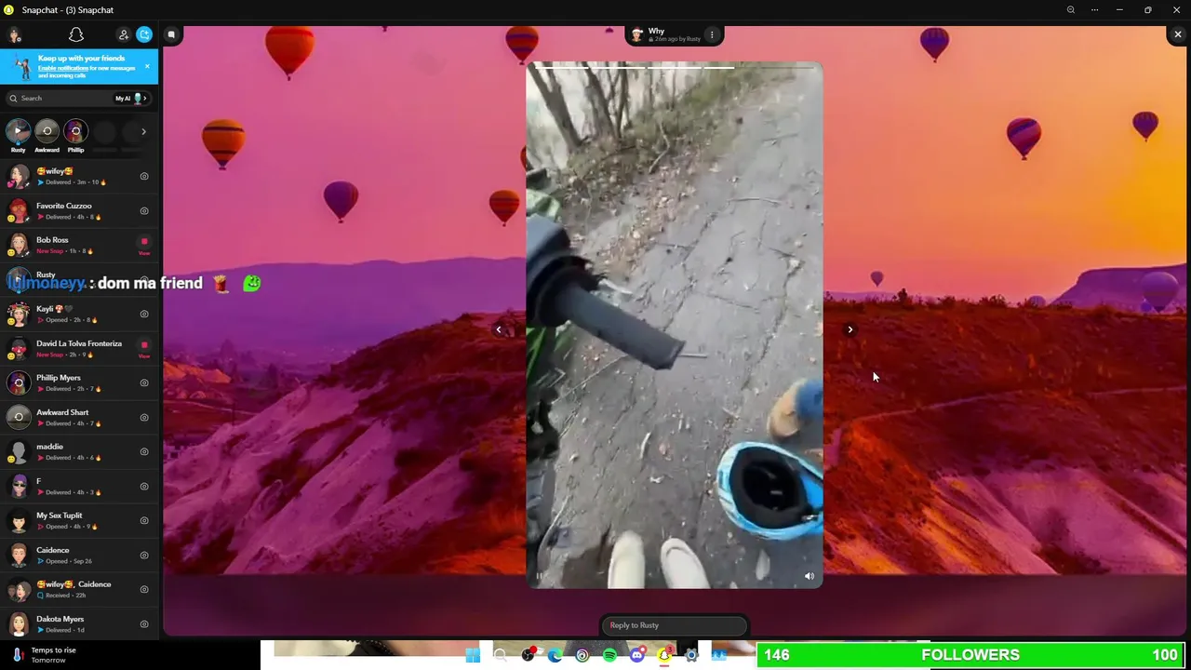Click camera icon on Dakota Myers row
1191x670 pixels.
[144, 623]
